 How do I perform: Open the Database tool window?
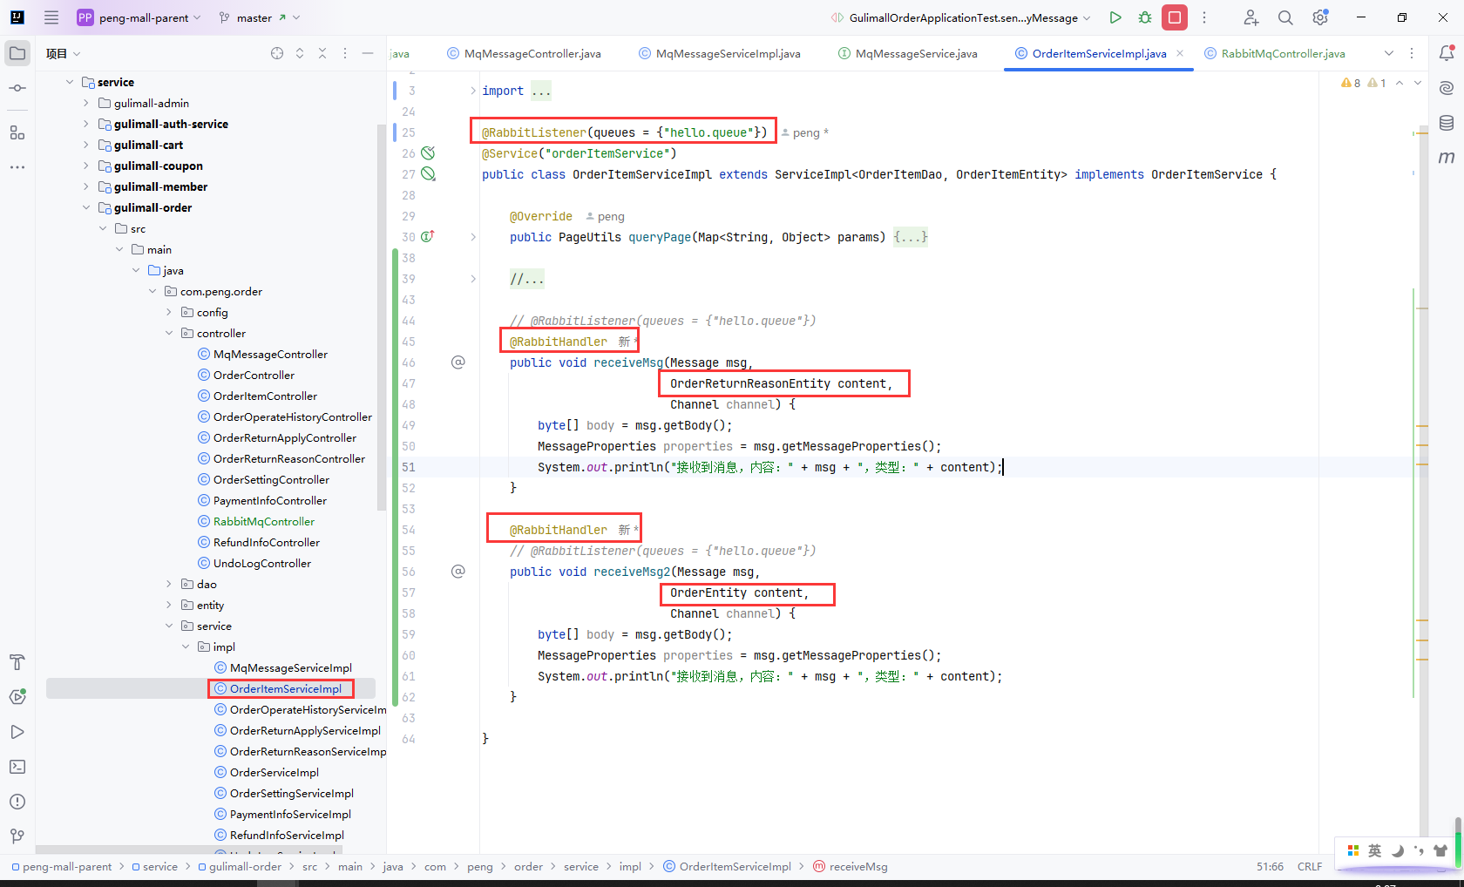(1447, 123)
